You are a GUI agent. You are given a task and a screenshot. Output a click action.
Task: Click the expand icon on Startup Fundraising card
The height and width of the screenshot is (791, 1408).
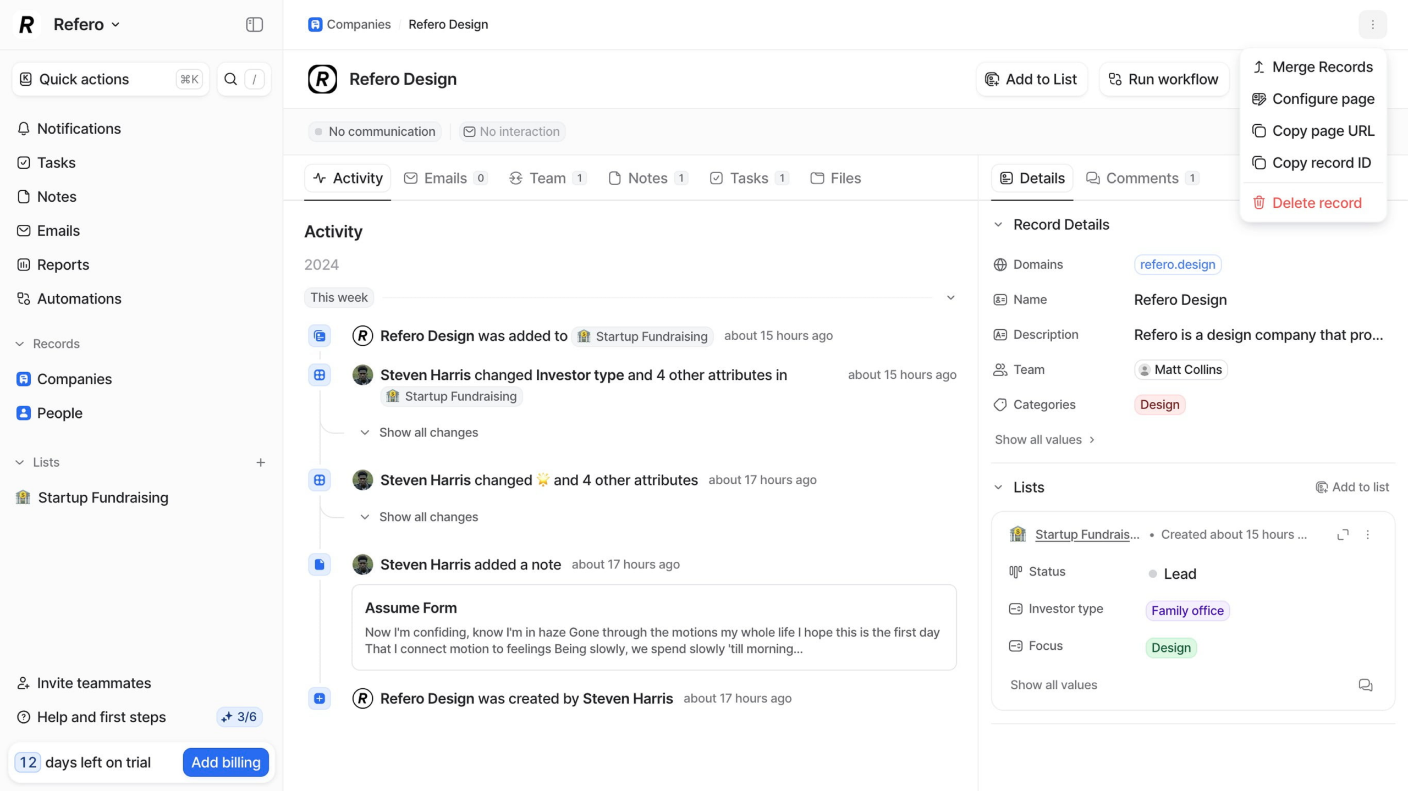click(1343, 534)
